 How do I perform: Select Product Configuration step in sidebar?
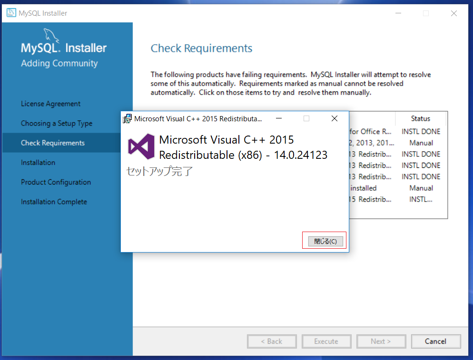coord(56,182)
